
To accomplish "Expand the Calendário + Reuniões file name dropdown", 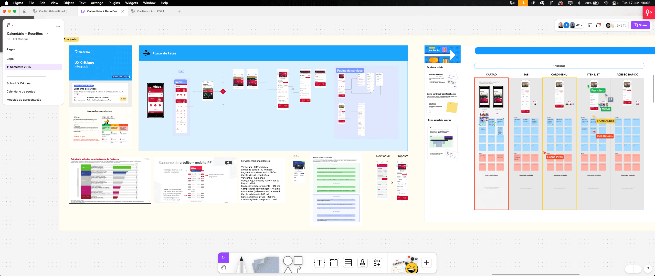I will click(x=47, y=33).
